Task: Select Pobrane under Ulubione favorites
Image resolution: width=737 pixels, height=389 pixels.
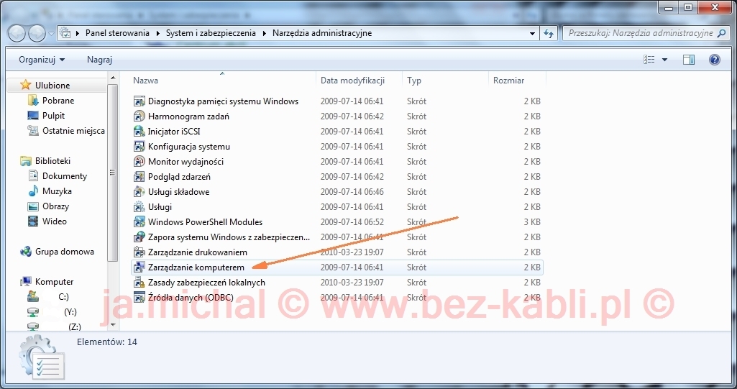Action: [x=58, y=101]
